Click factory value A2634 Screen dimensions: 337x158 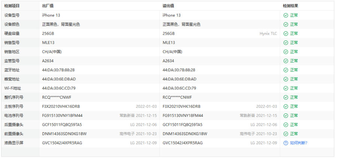[x=48, y=61]
